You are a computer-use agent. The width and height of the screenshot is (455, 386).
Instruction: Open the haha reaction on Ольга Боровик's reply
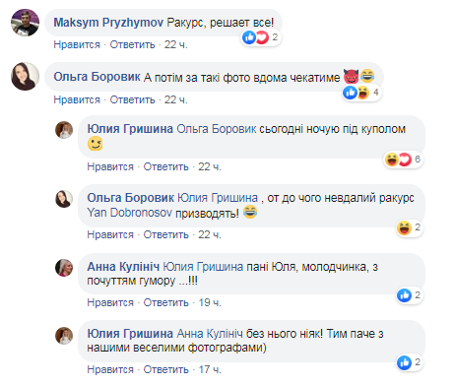point(409,227)
